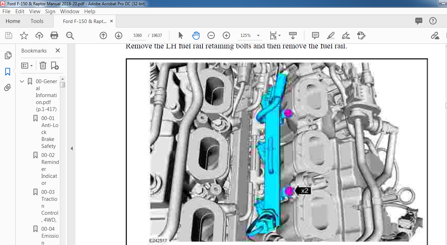Viewport: 447px width, 245px height.
Task: Delete the selected bookmark
Action: [43, 65]
